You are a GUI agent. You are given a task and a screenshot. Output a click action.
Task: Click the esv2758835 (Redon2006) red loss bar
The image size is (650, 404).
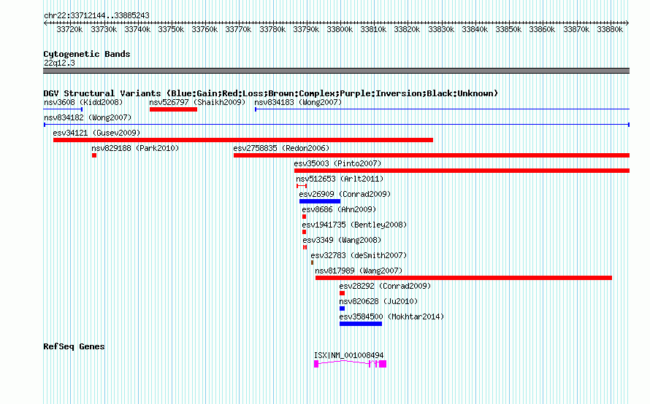(x=432, y=155)
